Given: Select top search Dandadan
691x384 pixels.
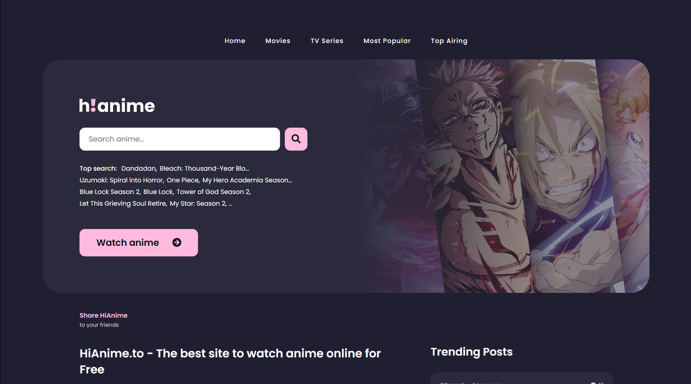Looking at the screenshot, I should click(139, 168).
